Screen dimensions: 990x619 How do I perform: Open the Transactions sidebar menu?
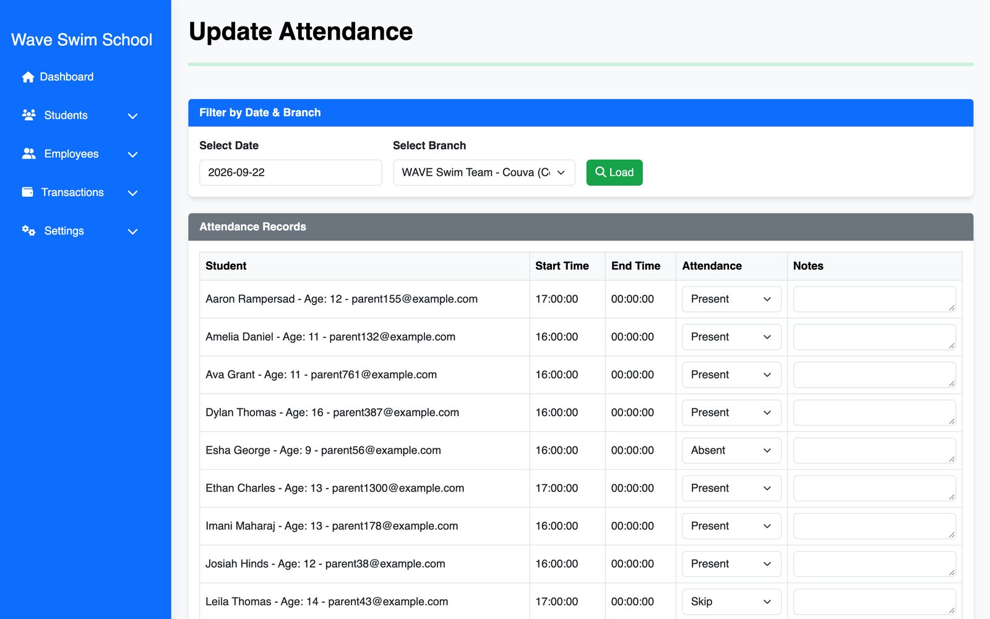tap(80, 192)
